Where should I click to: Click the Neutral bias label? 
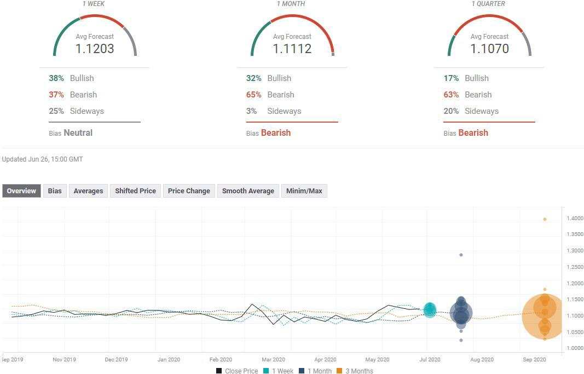point(78,133)
